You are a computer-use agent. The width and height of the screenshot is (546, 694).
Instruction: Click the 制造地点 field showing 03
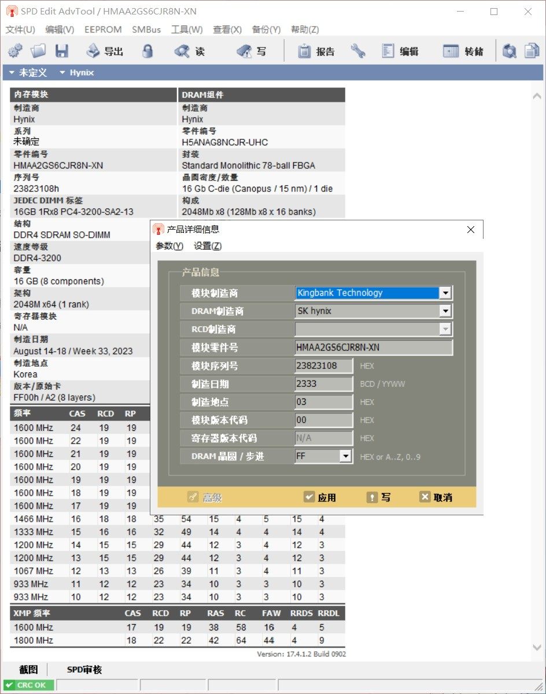click(324, 402)
